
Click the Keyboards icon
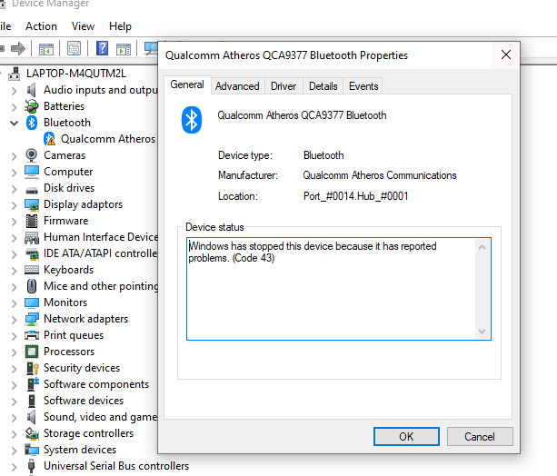click(32, 270)
